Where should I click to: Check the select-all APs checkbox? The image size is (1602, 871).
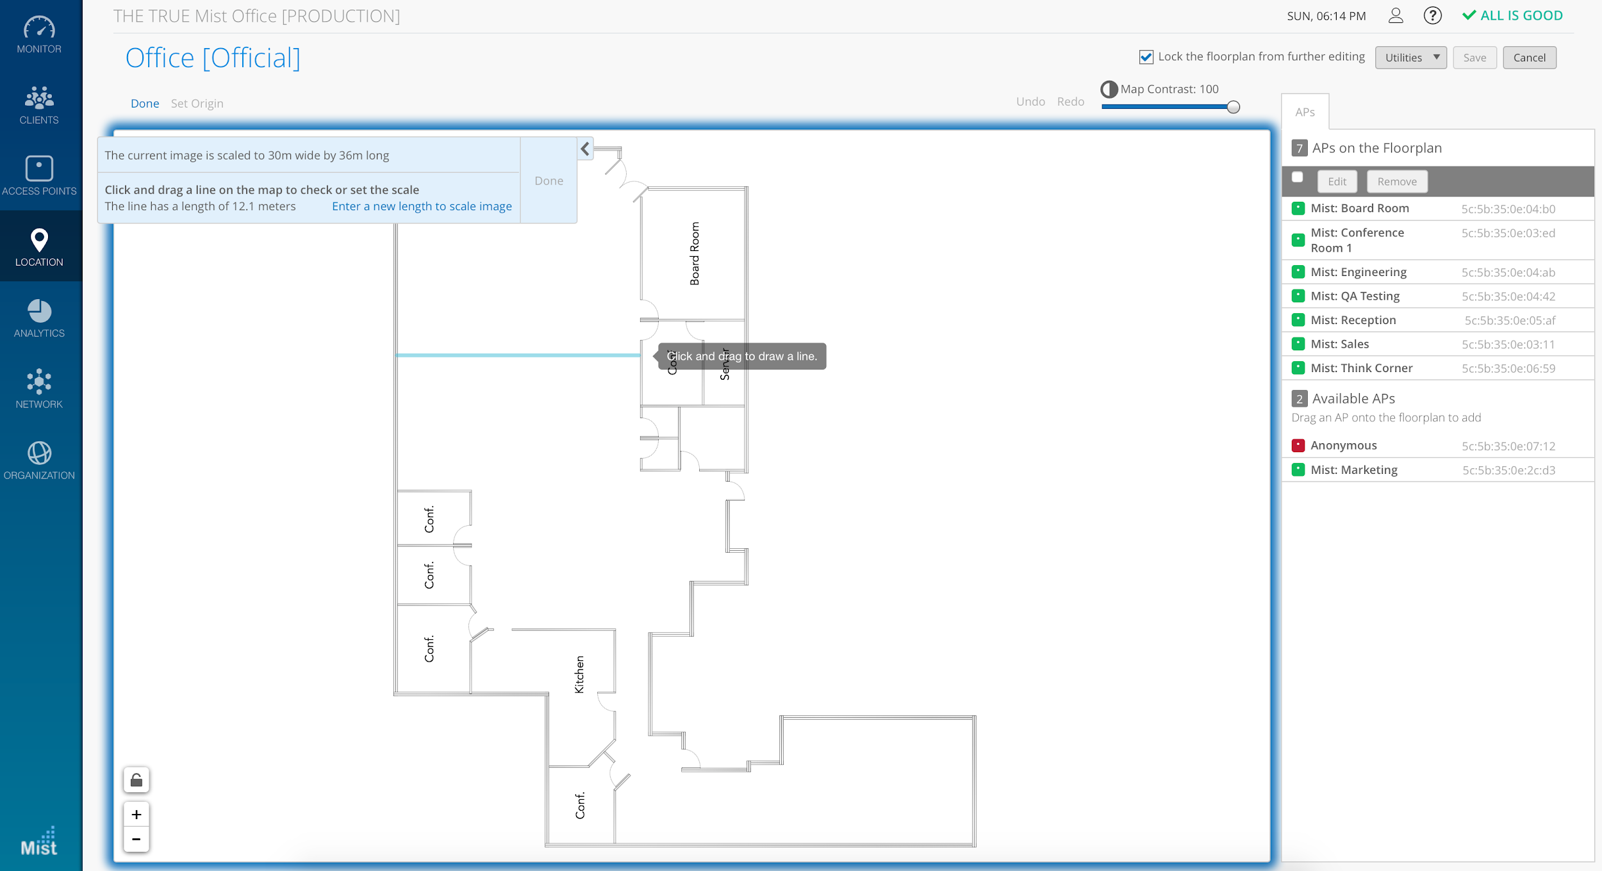click(x=1298, y=178)
